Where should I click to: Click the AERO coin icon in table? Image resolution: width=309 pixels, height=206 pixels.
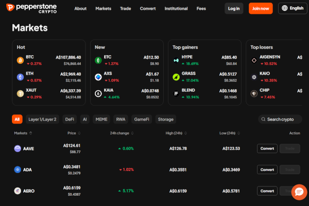(18, 191)
